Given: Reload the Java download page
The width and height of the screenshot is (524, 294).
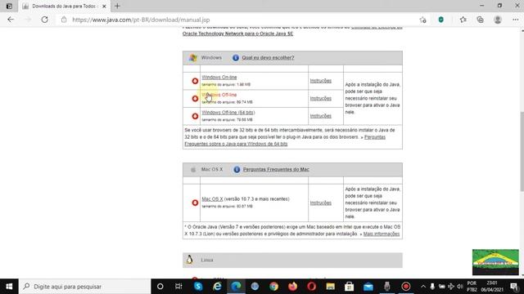Looking at the screenshot, I should click(44, 20).
